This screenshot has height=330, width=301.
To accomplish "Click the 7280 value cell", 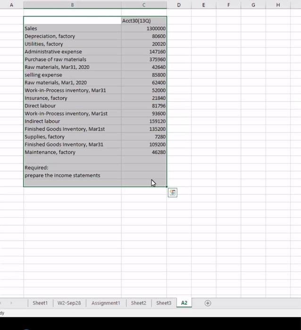I will point(144,137).
